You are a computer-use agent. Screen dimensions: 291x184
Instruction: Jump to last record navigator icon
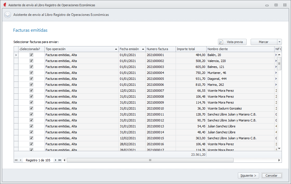click(60, 160)
